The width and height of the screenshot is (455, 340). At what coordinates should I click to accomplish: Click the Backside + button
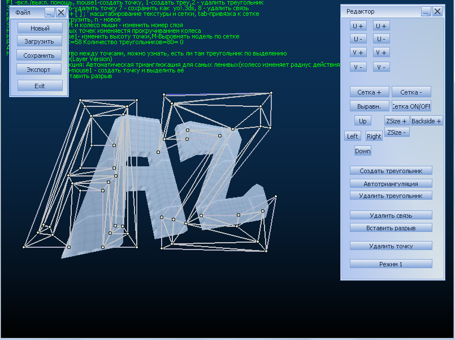click(426, 121)
